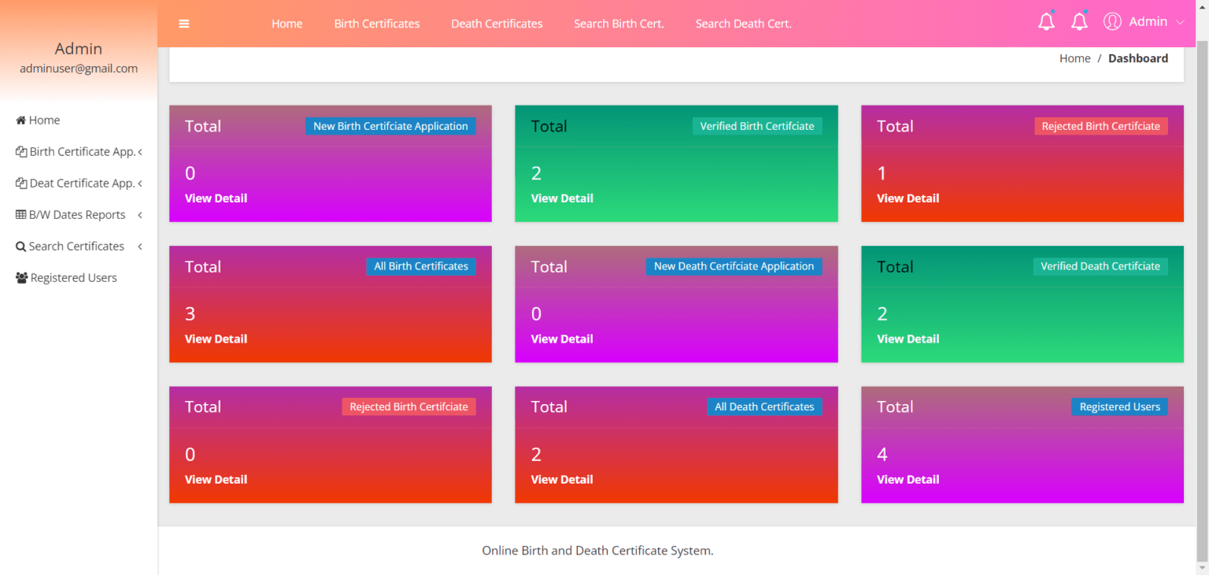The image size is (1209, 575).
Task: Open B/W Dates Reports table icon
Action: click(x=20, y=214)
